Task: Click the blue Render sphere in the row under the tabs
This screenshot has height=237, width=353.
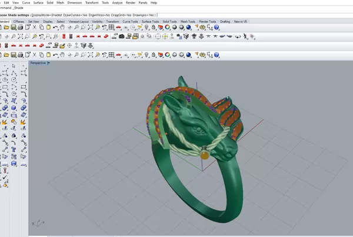Action: coord(189,28)
